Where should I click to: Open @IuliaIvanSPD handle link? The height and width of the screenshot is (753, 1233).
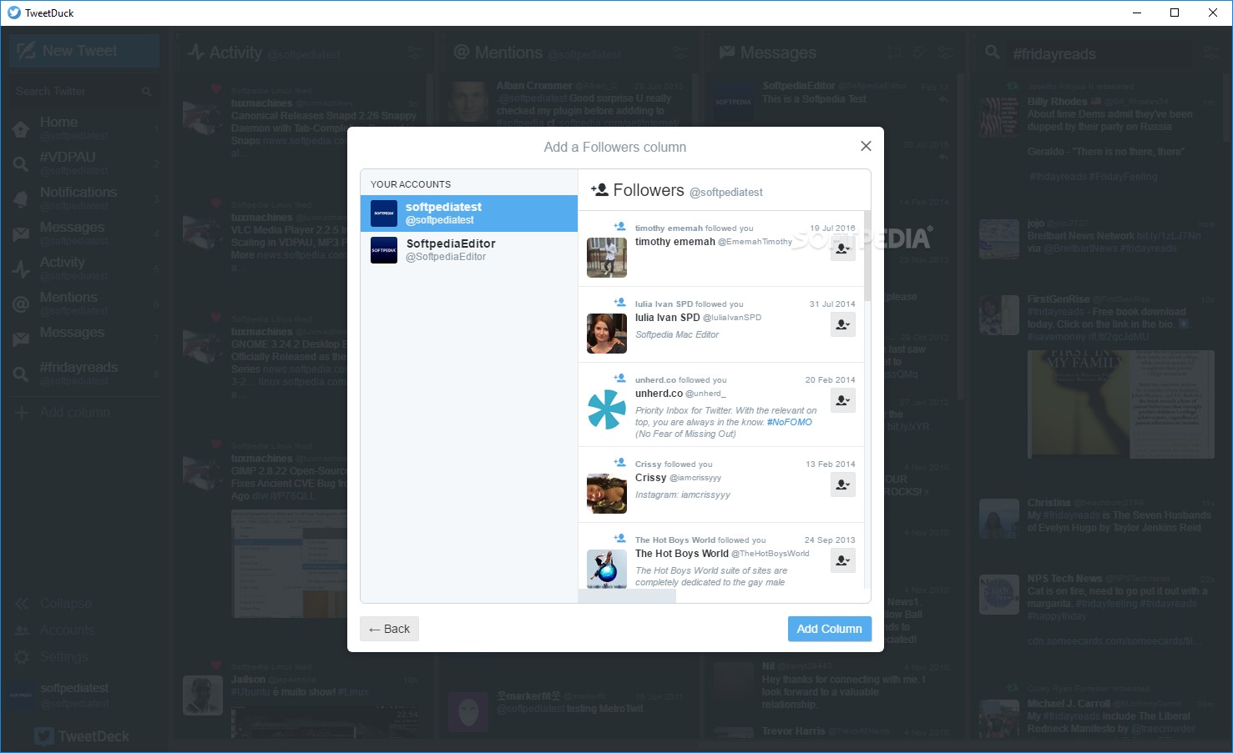tap(732, 318)
